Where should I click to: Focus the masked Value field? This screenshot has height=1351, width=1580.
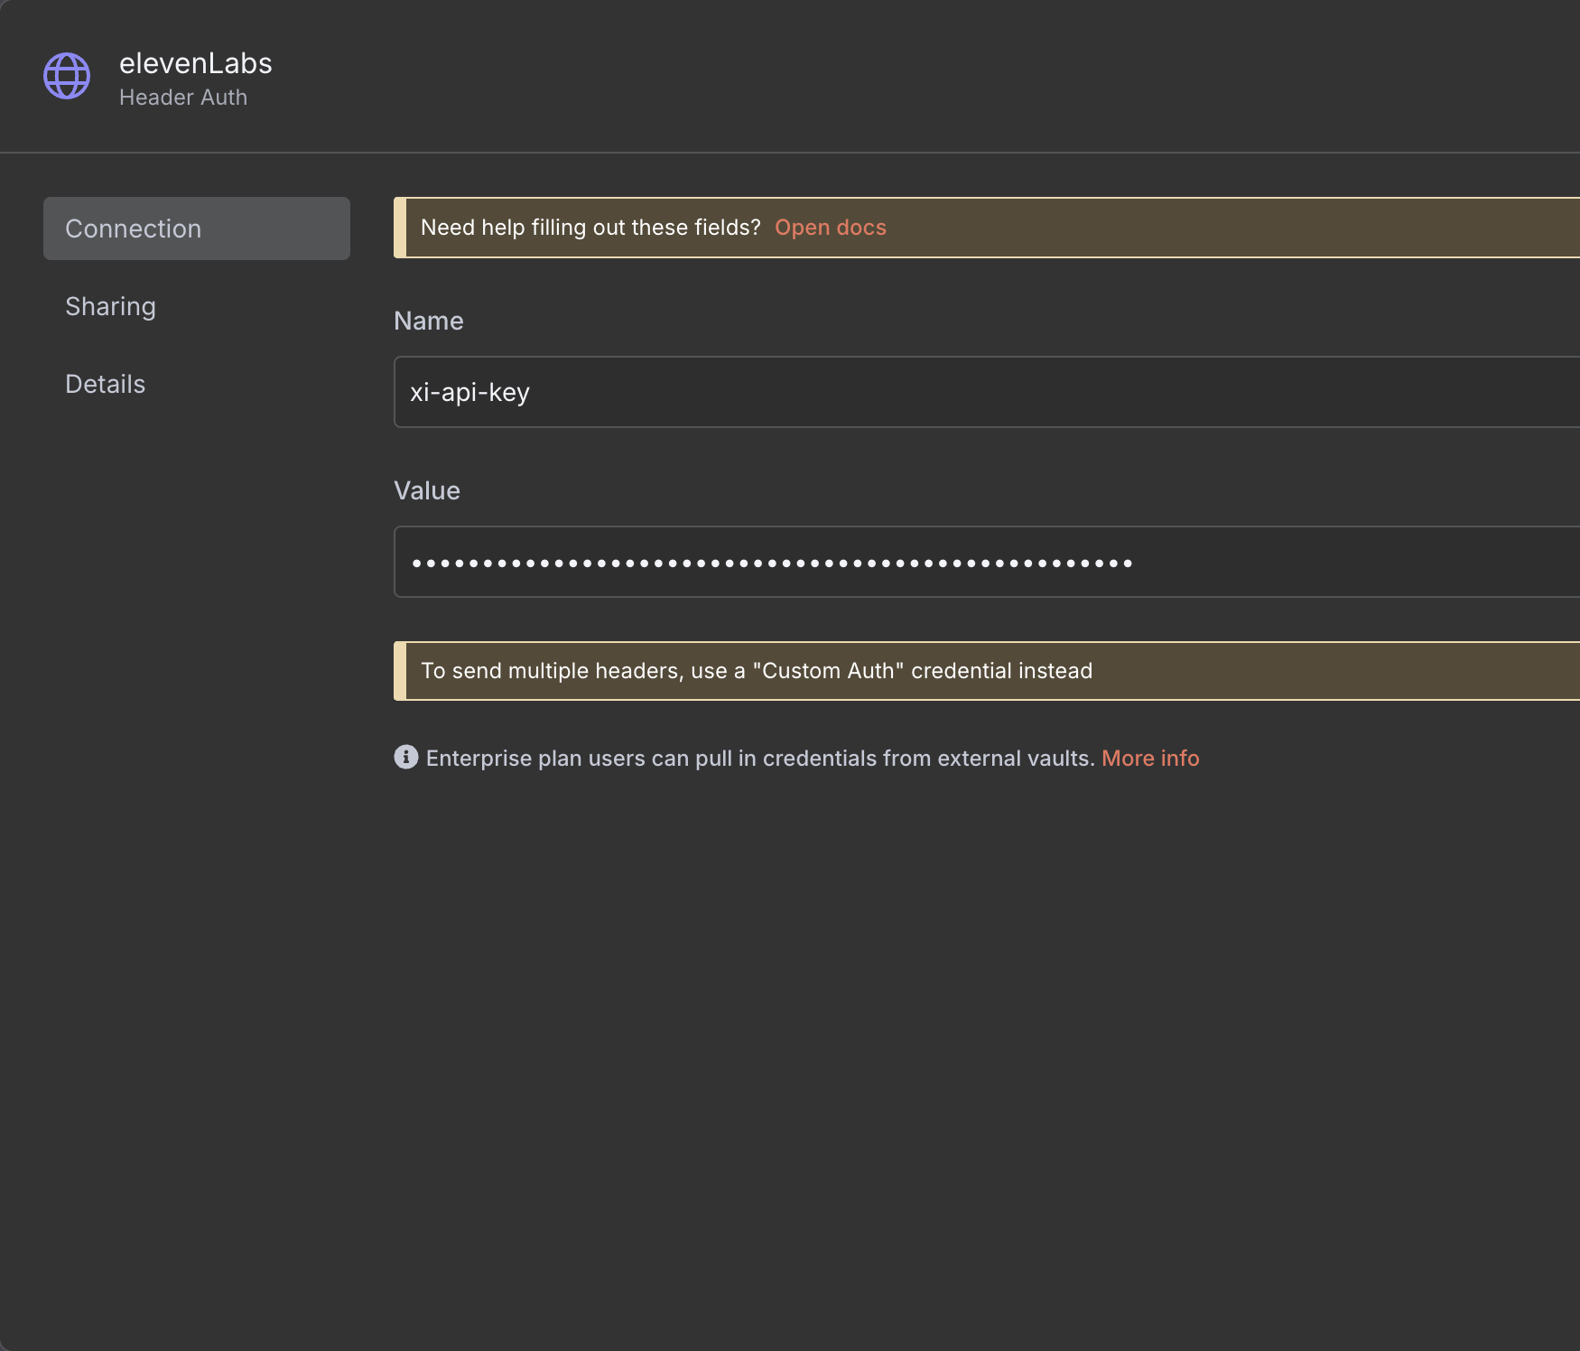point(987,562)
